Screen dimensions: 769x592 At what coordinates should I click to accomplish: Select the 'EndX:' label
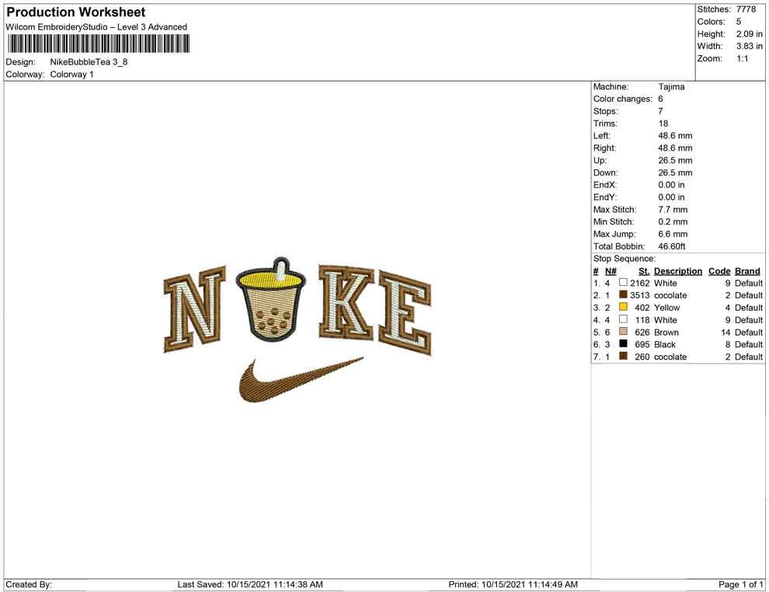pos(605,184)
